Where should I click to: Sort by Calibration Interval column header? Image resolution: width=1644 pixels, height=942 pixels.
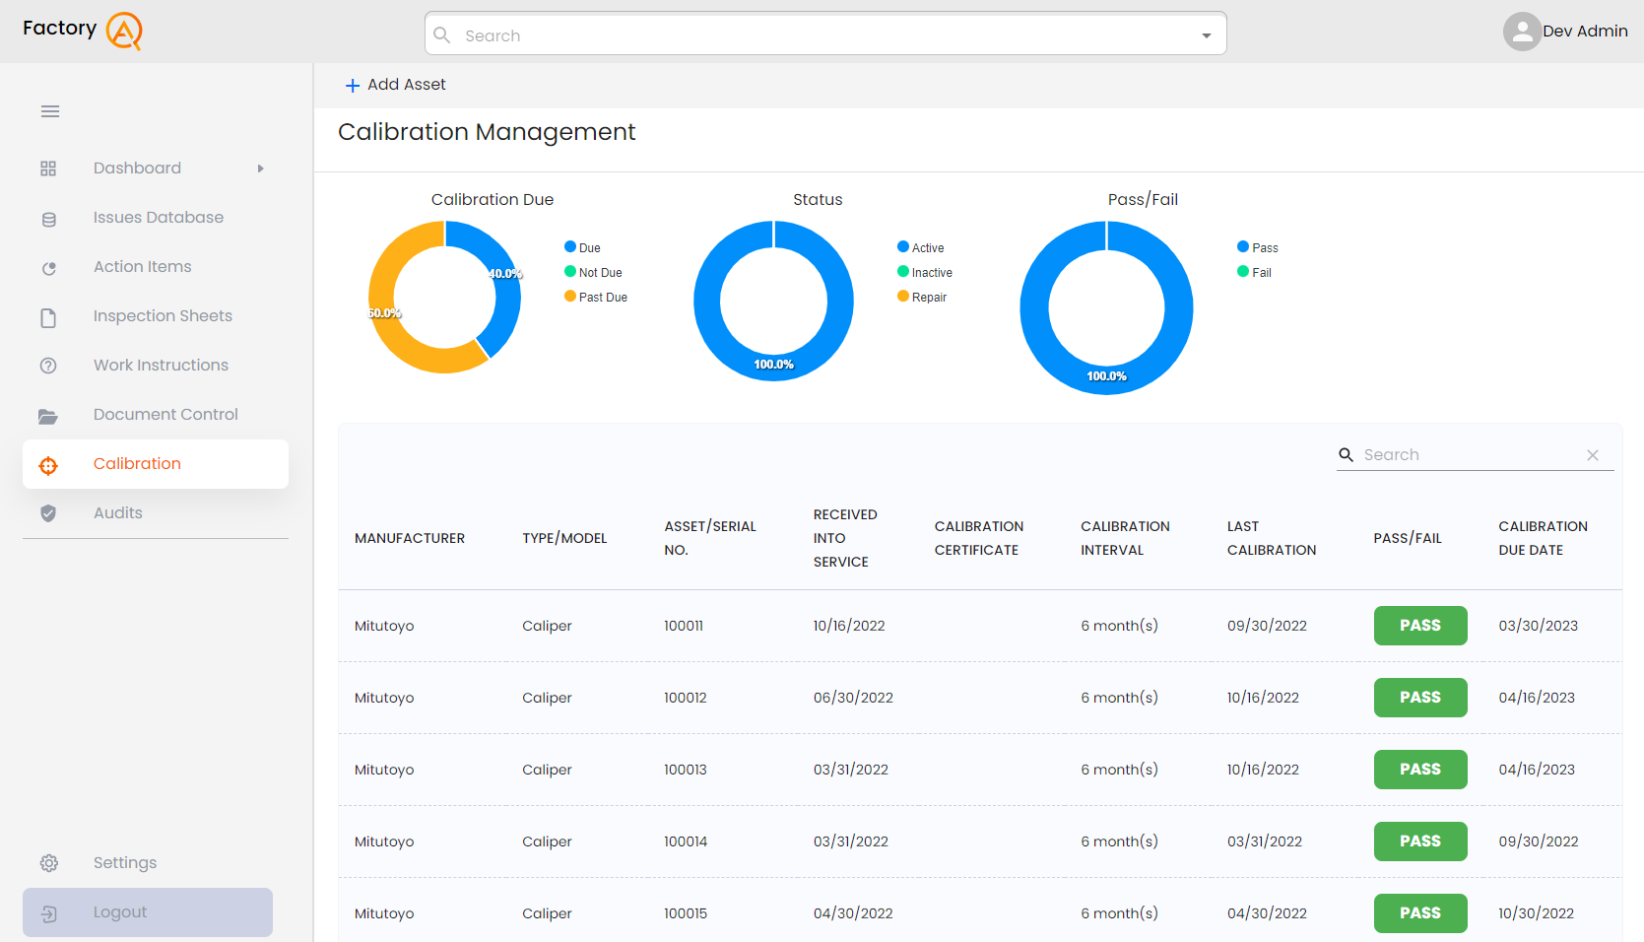tap(1125, 538)
